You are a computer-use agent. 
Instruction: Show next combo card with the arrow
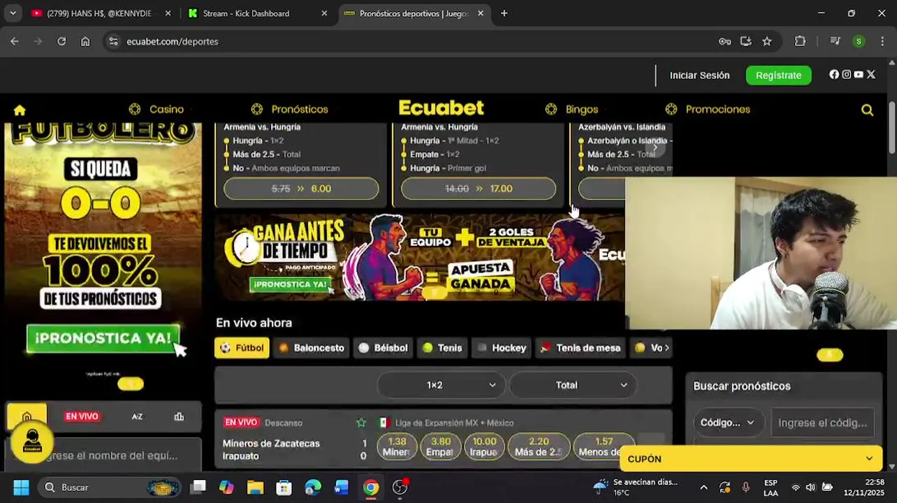tap(655, 148)
